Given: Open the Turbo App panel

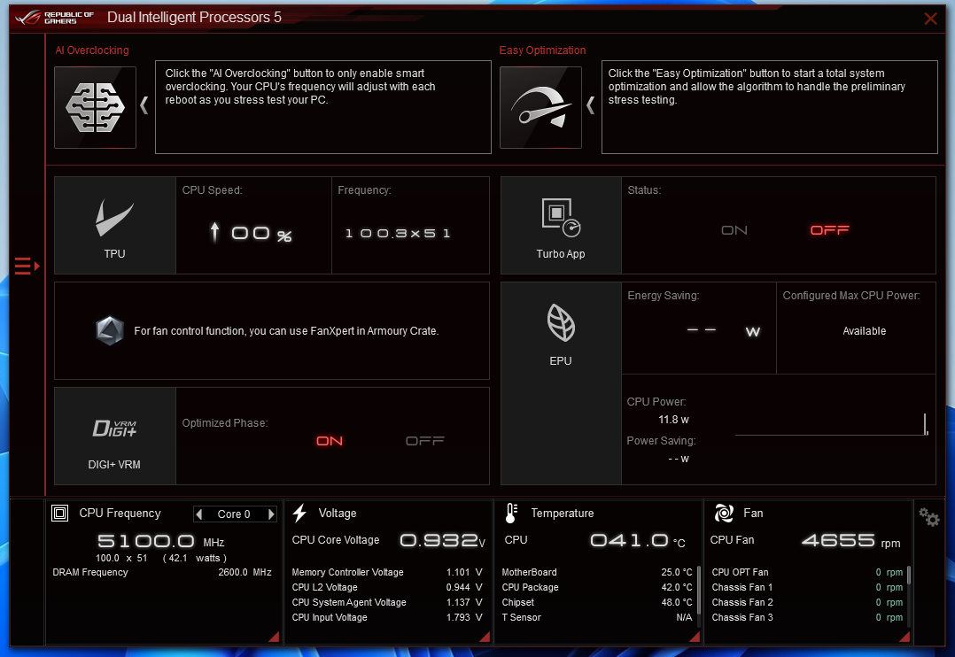Looking at the screenshot, I should [x=560, y=225].
